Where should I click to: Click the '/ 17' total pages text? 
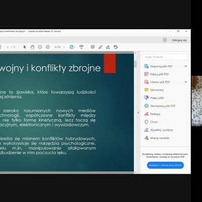point(13,47)
